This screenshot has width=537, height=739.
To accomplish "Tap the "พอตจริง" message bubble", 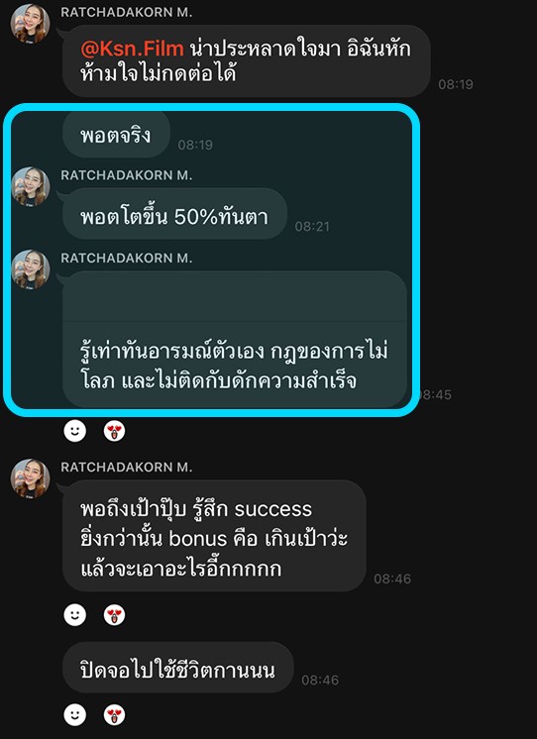I will tap(116, 135).
